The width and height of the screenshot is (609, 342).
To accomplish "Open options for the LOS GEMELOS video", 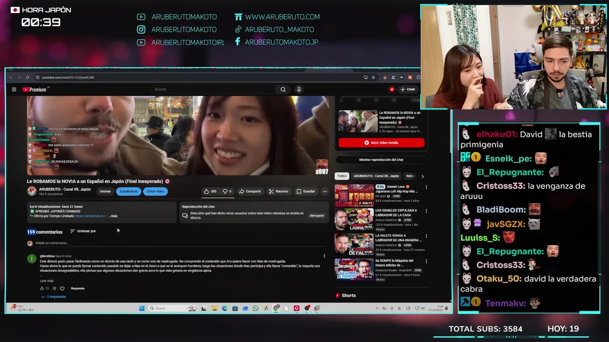I will [426, 211].
